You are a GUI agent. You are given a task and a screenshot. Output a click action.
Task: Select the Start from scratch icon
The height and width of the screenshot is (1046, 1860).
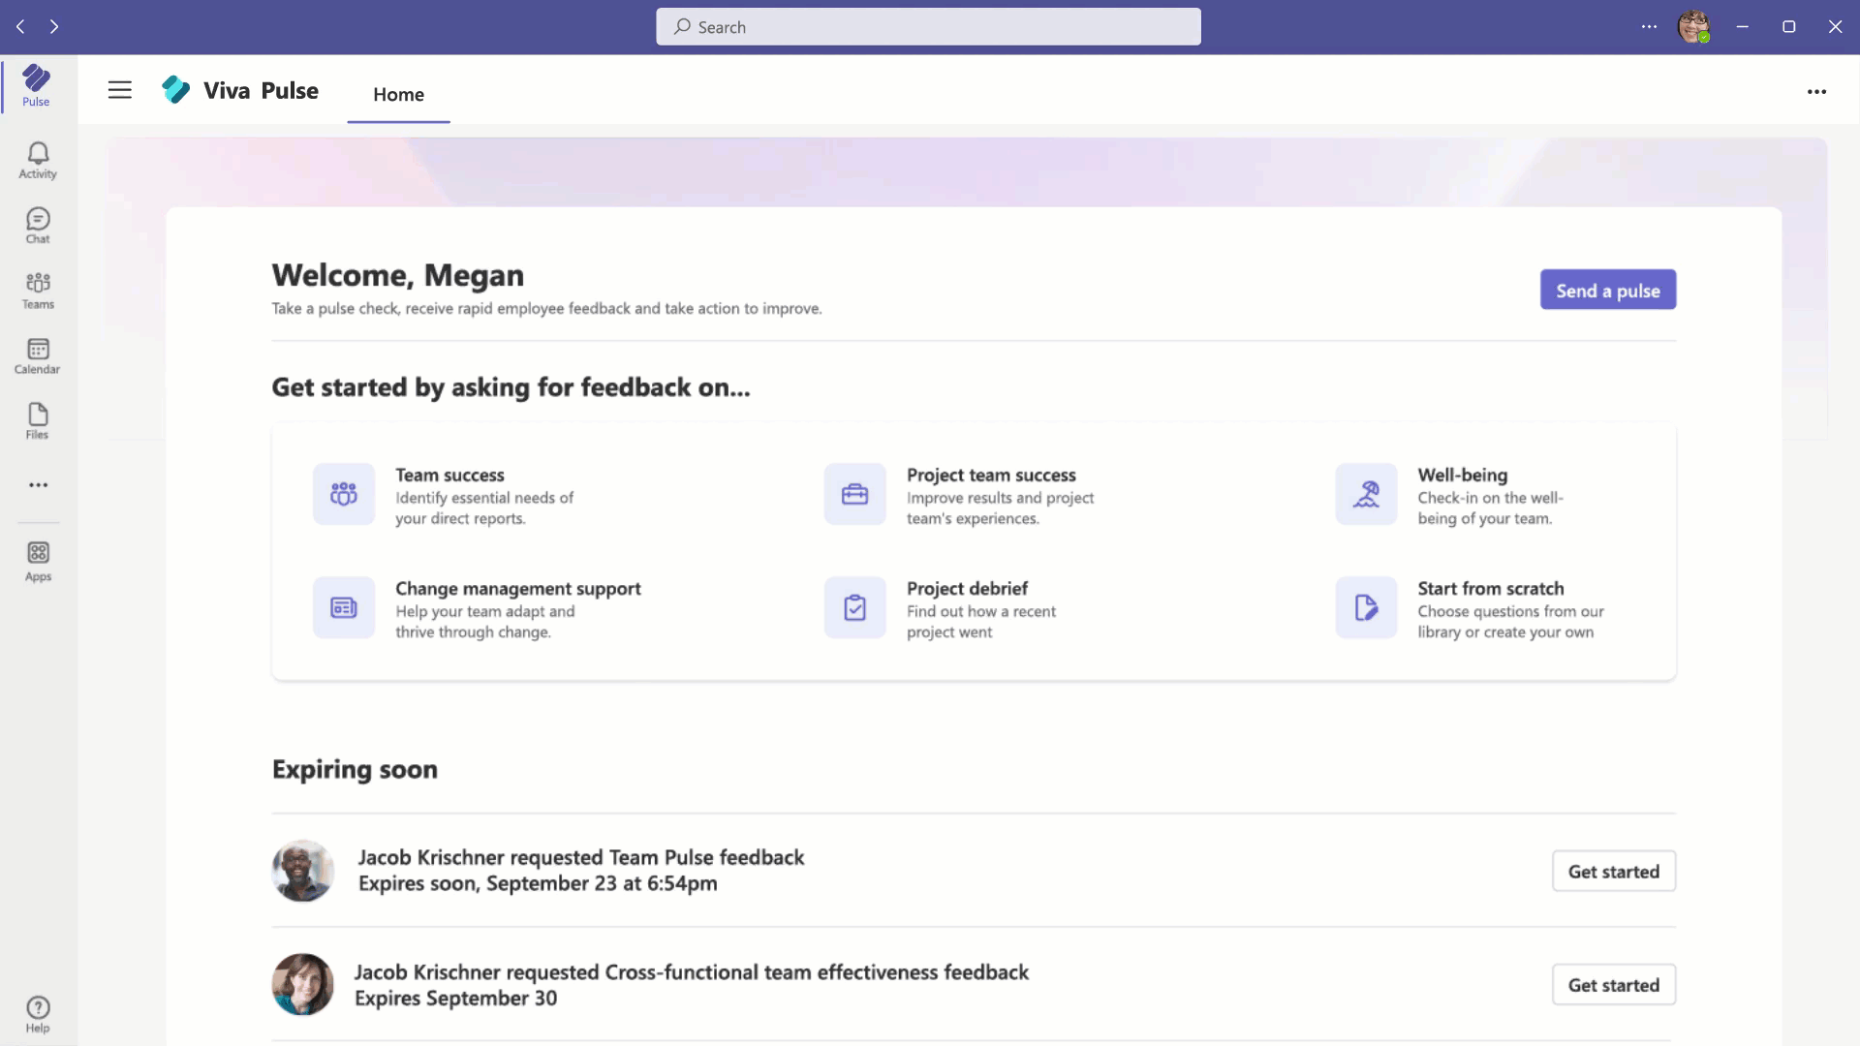1366,606
